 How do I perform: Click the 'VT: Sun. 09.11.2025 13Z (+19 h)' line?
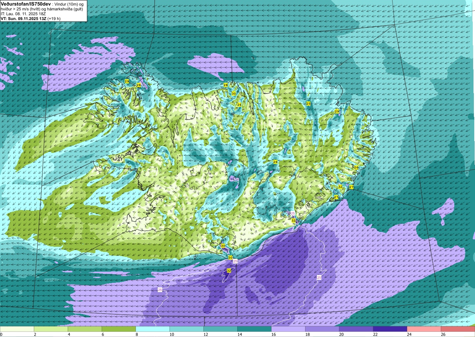30,19
